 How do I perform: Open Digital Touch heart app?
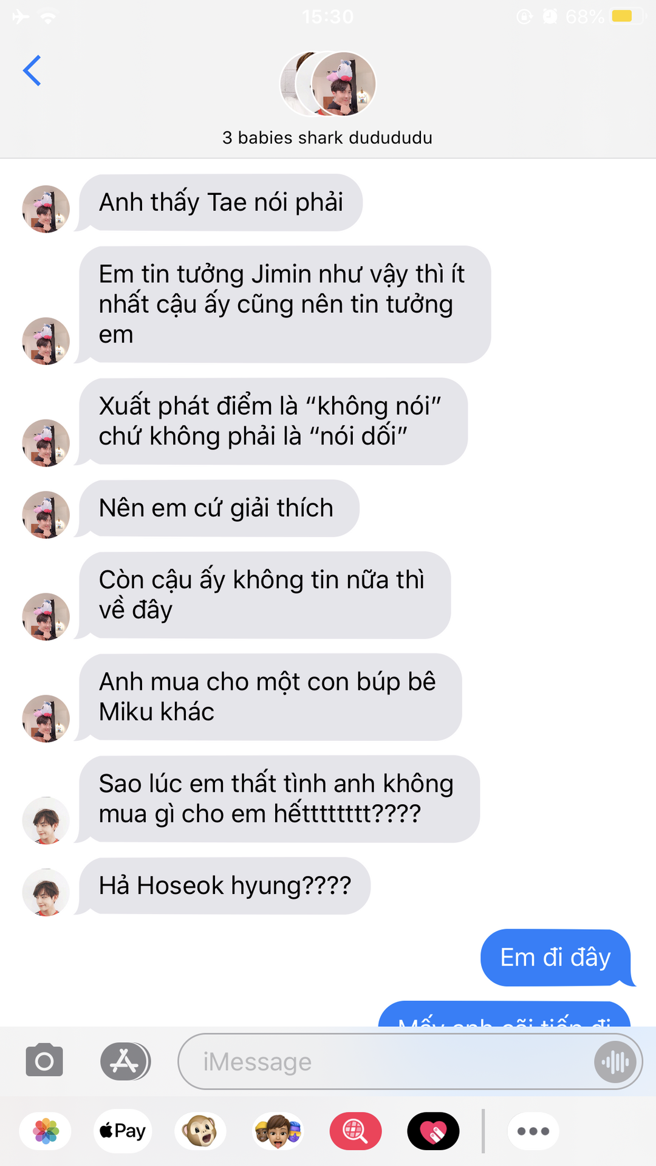[433, 1131]
